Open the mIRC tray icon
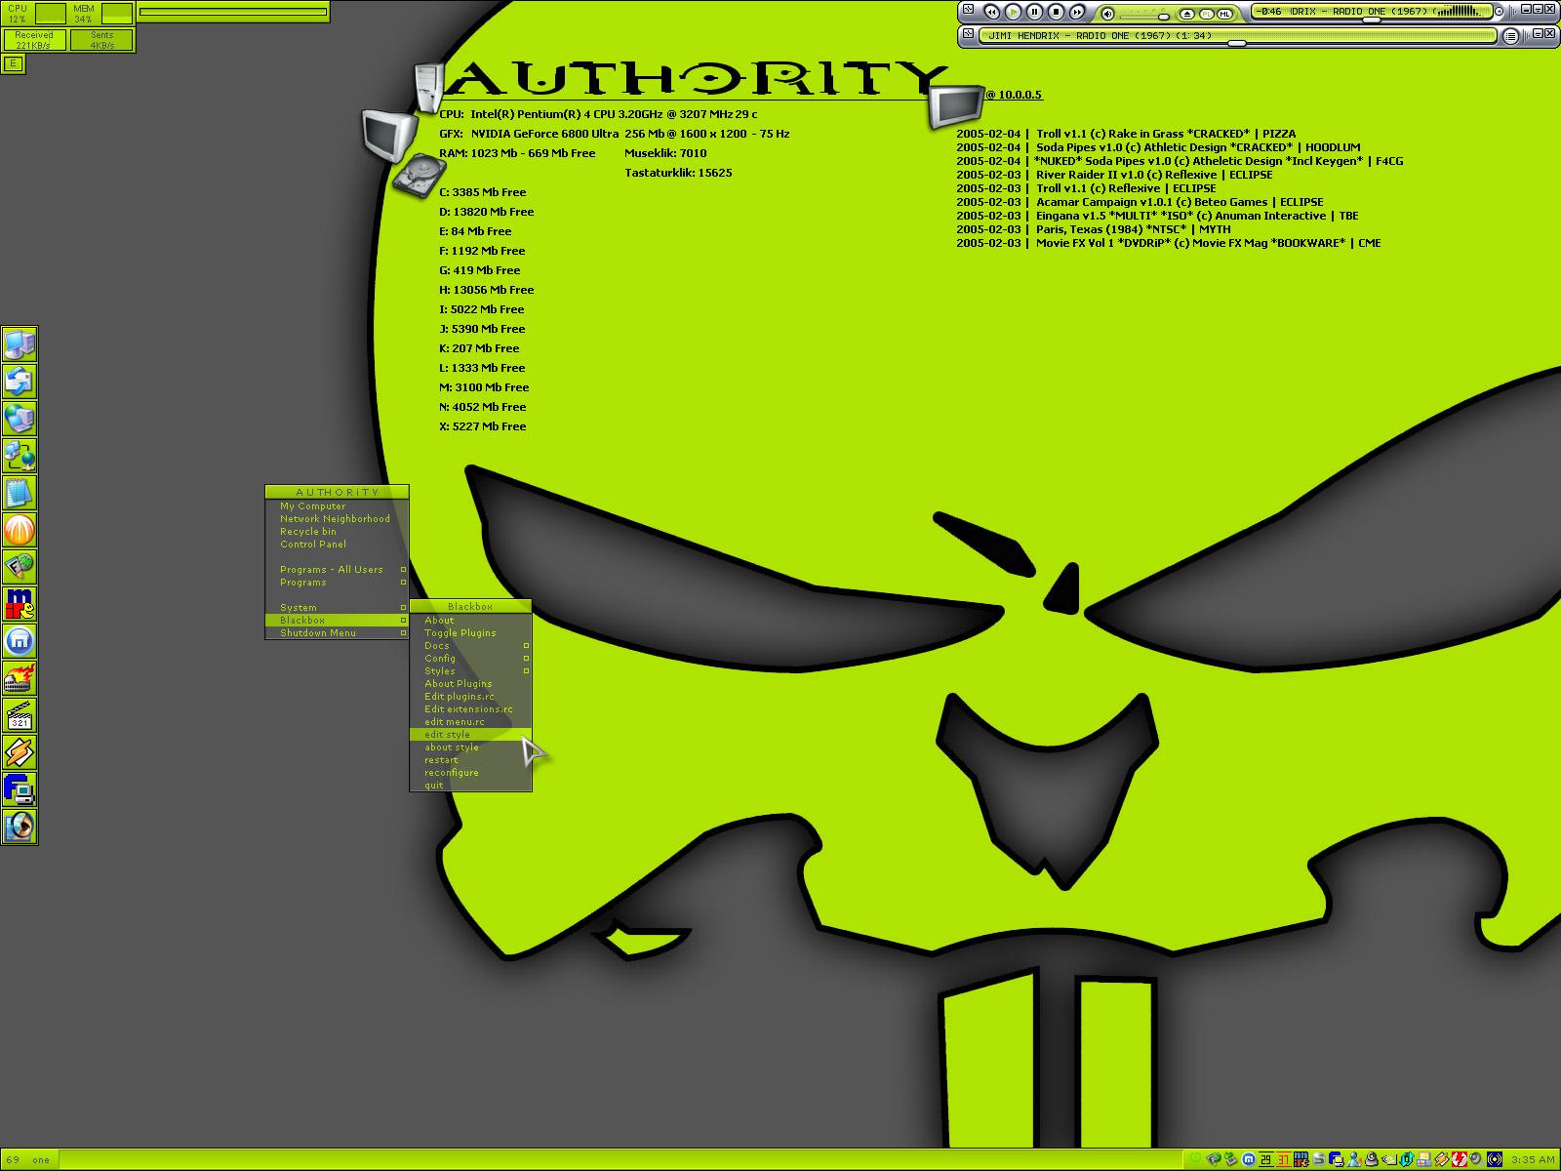Screen dimensions: 1561x1171 (1301, 1159)
